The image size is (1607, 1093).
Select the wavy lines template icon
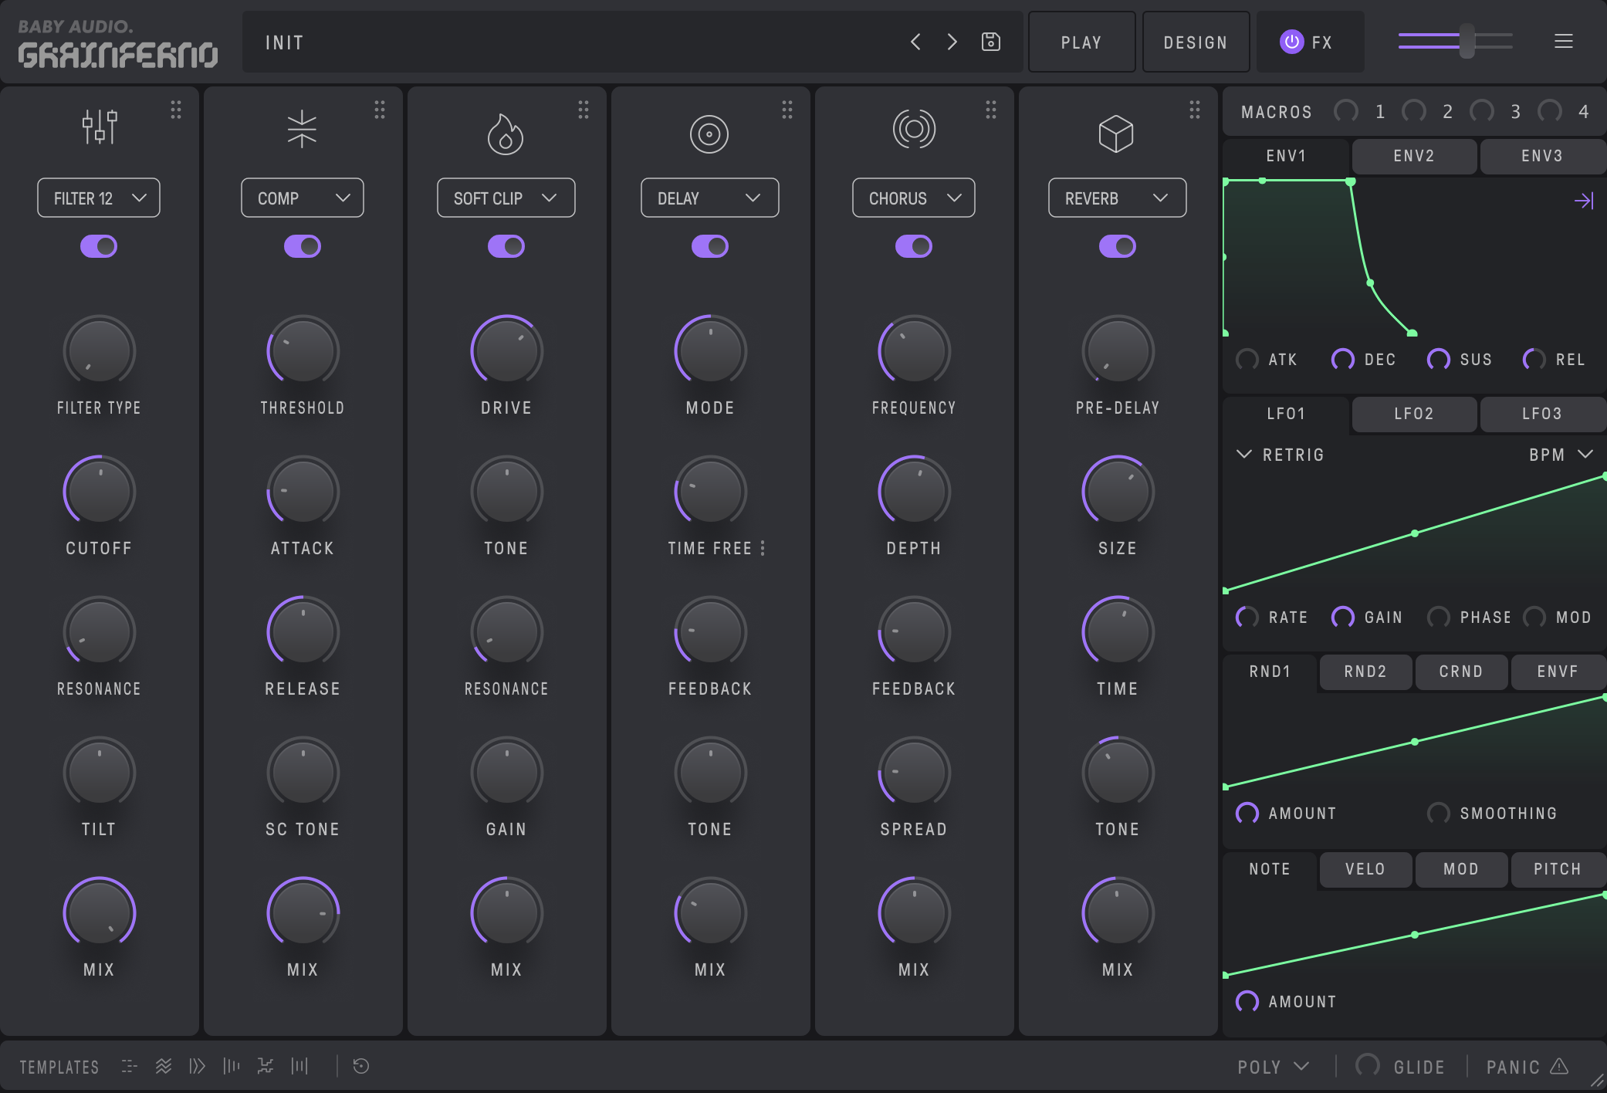(x=163, y=1066)
